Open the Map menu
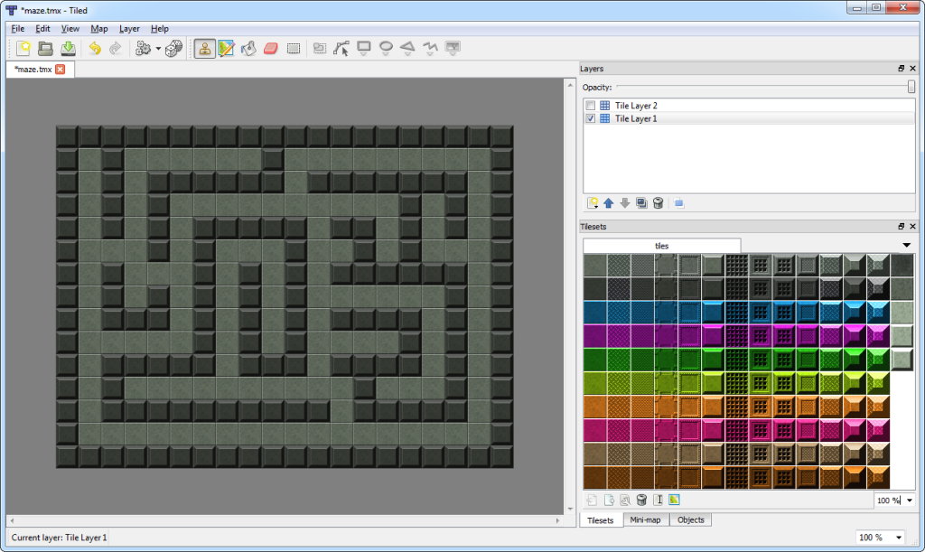This screenshot has height=552, width=925. tap(99, 29)
